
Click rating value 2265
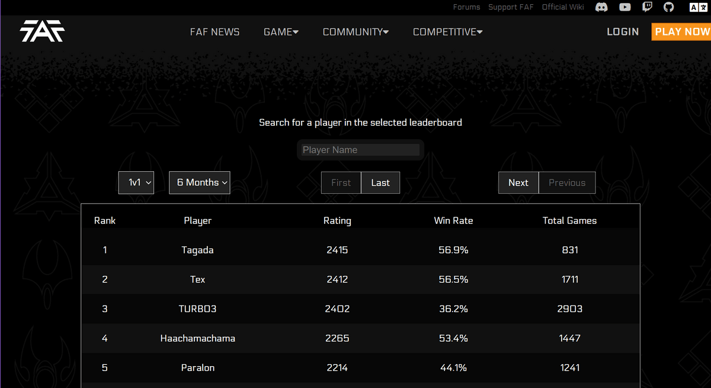click(x=337, y=338)
